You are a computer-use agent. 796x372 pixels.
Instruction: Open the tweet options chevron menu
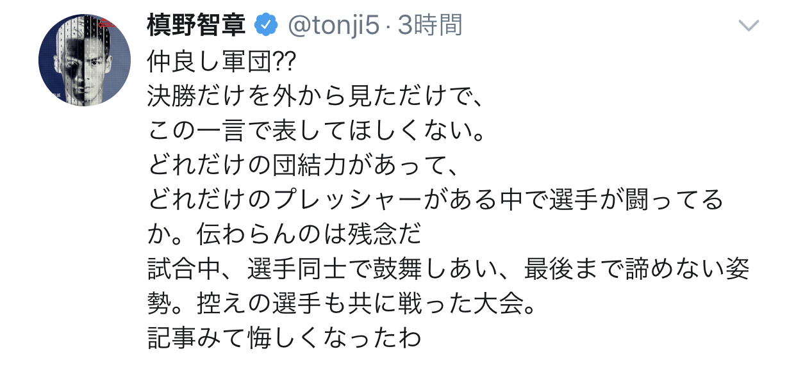pyautogui.click(x=749, y=26)
